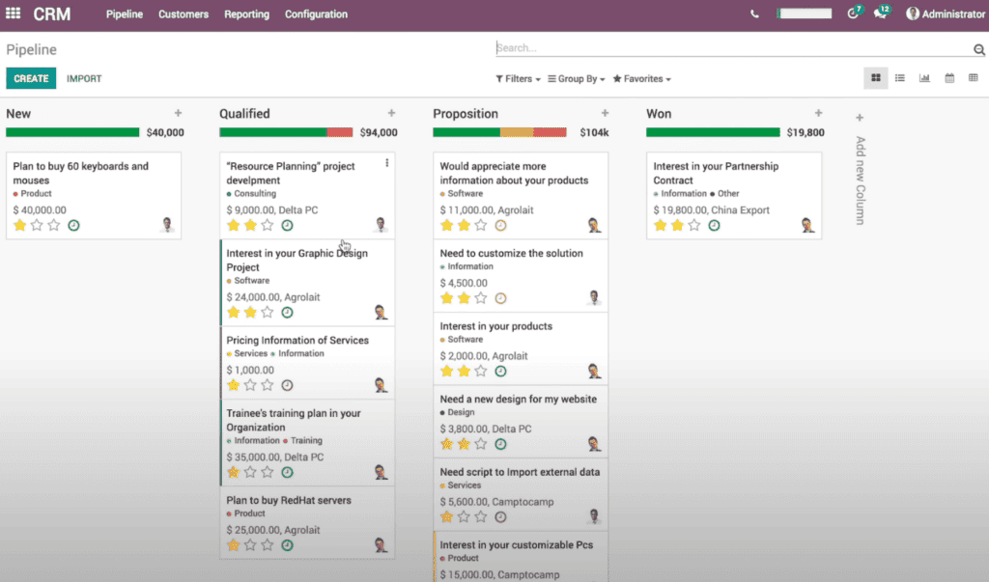Click the Consulting tag on Resource Planning card

(251, 194)
